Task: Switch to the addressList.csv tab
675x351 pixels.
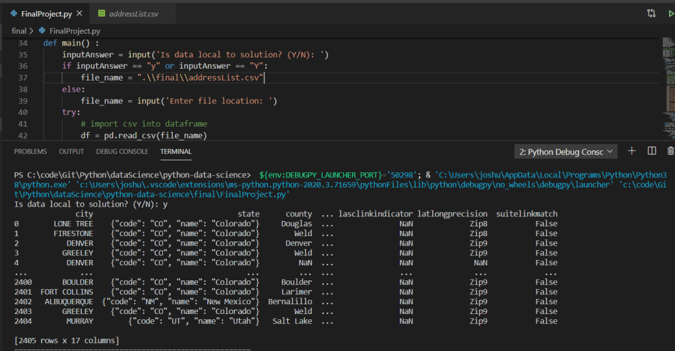Action: pos(134,13)
